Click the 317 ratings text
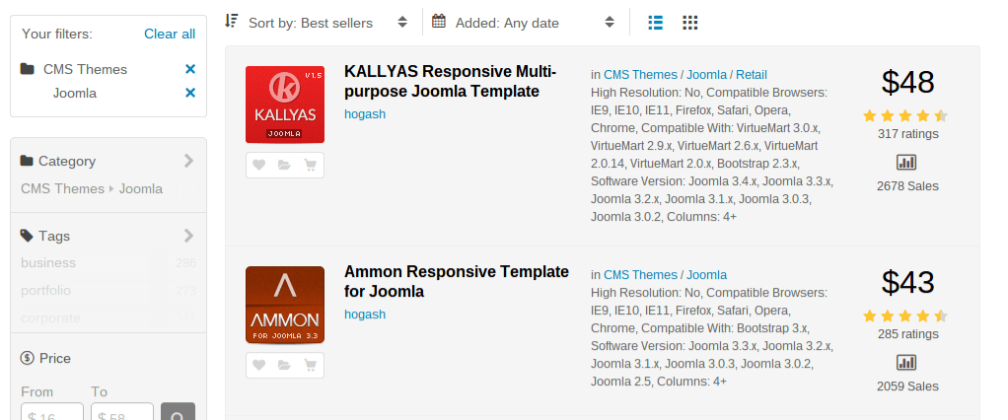1008x420 pixels. pyautogui.click(x=907, y=133)
